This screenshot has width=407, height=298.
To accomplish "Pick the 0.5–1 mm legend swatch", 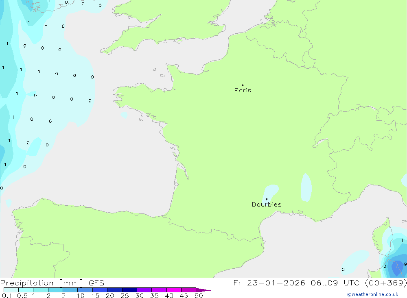I will tap(26, 290).
